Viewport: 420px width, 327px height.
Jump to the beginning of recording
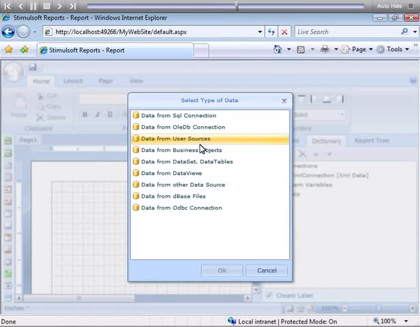7,6
